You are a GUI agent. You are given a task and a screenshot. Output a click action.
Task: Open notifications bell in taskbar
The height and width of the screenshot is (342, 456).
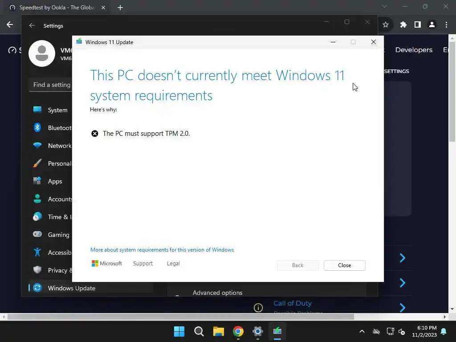444,331
